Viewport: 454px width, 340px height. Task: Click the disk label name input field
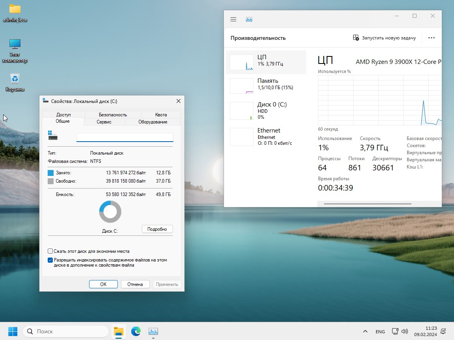[x=125, y=137]
